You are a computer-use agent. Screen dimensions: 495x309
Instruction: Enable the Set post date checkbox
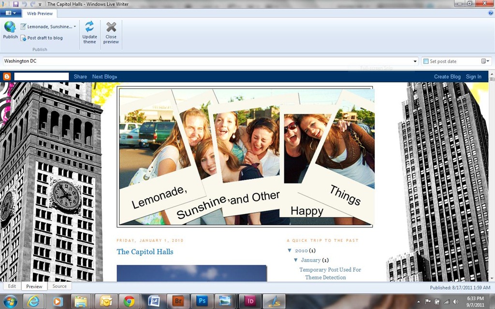pyautogui.click(x=426, y=61)
